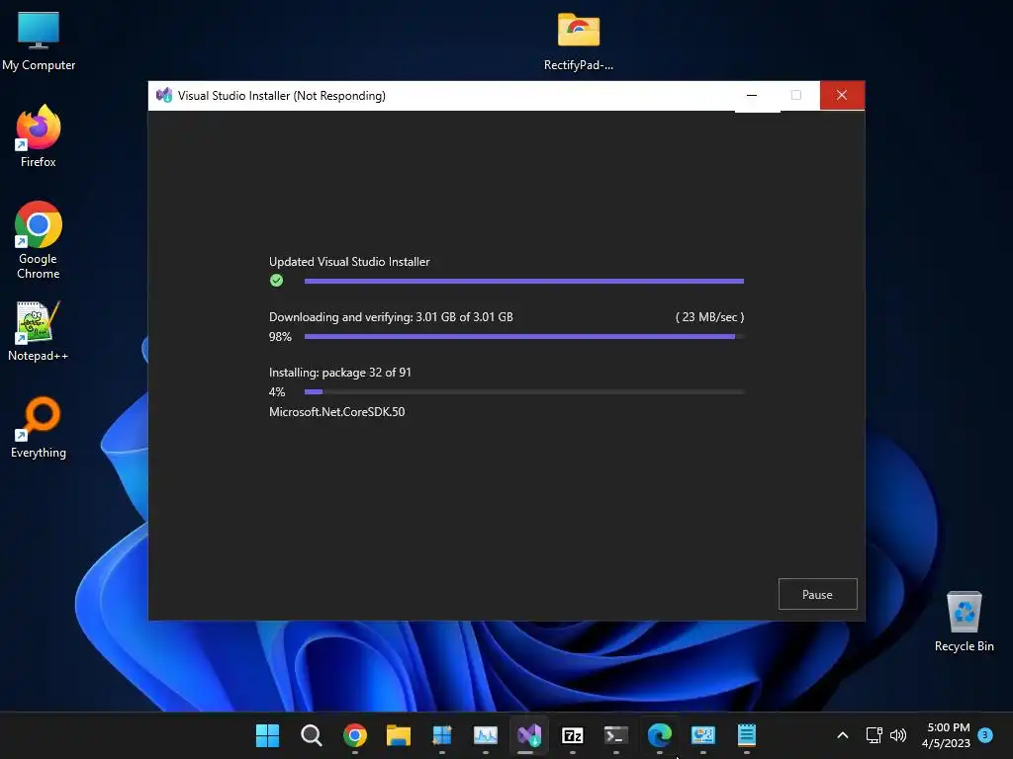The height and width of the screenshot is (759, 1013).
Task: Open My Computer desktop icon
Action: (x=39, y=42)
